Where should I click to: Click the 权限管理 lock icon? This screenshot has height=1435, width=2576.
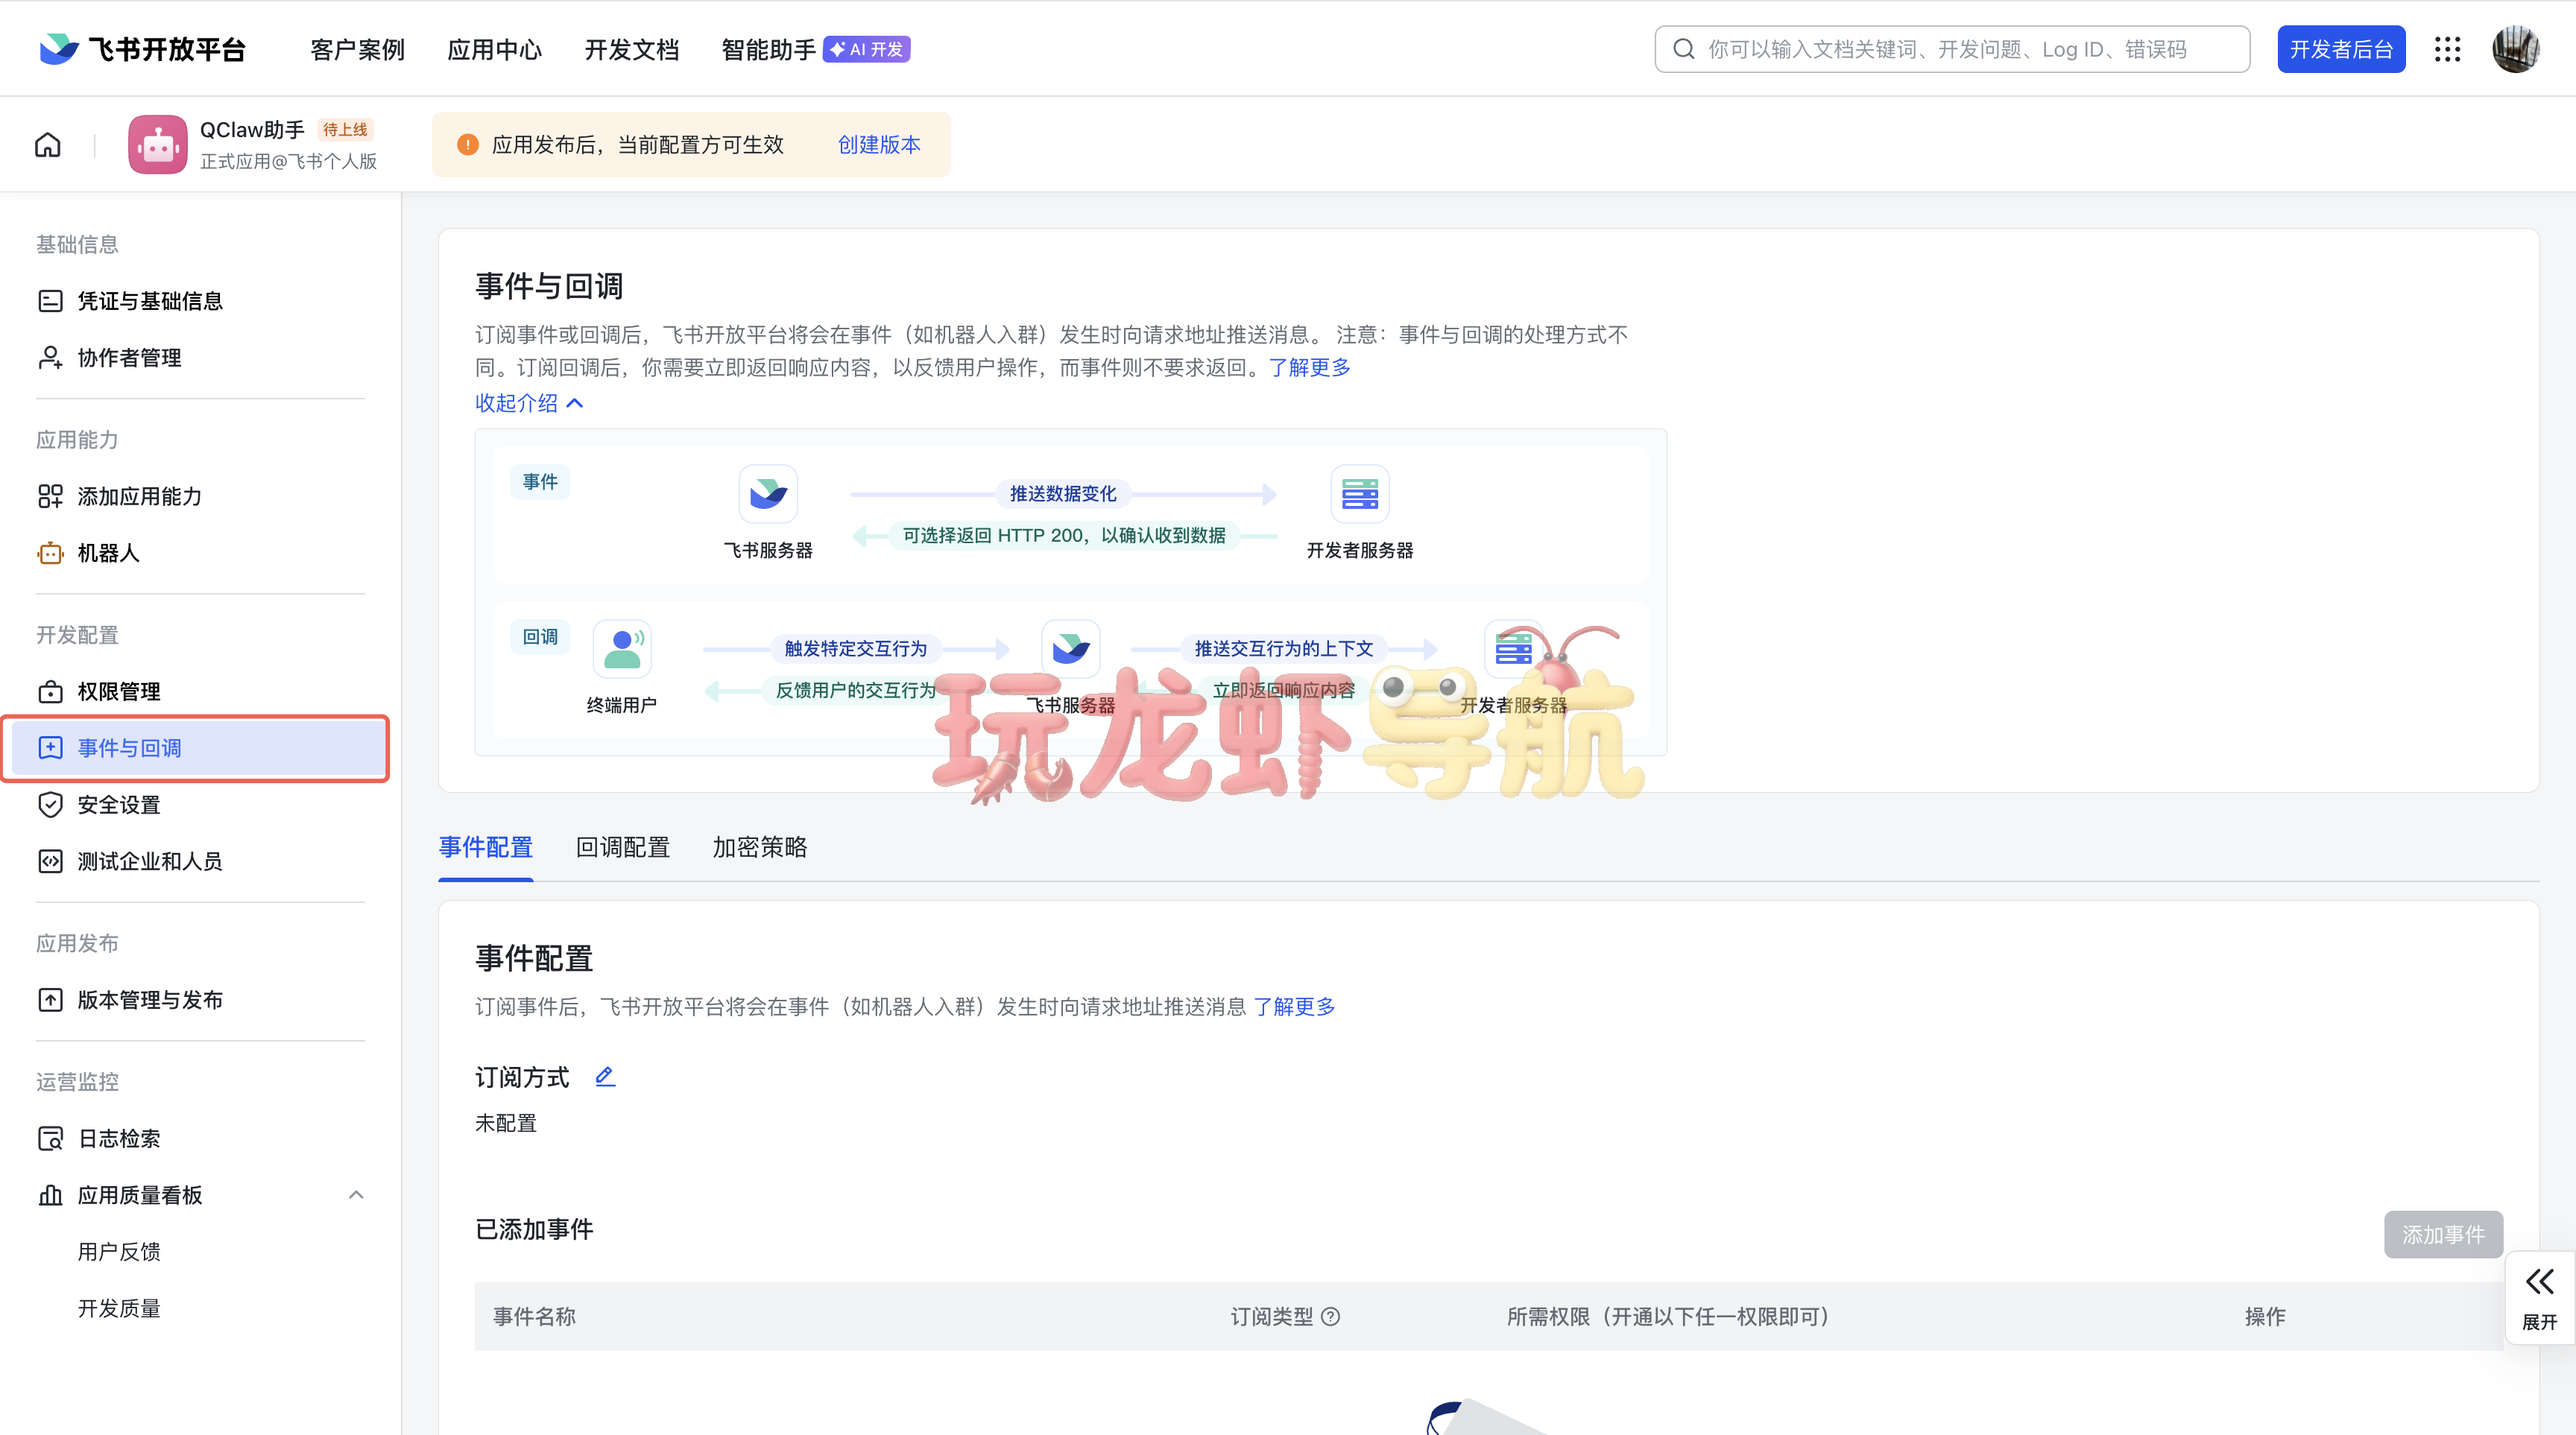pos(50,691)
